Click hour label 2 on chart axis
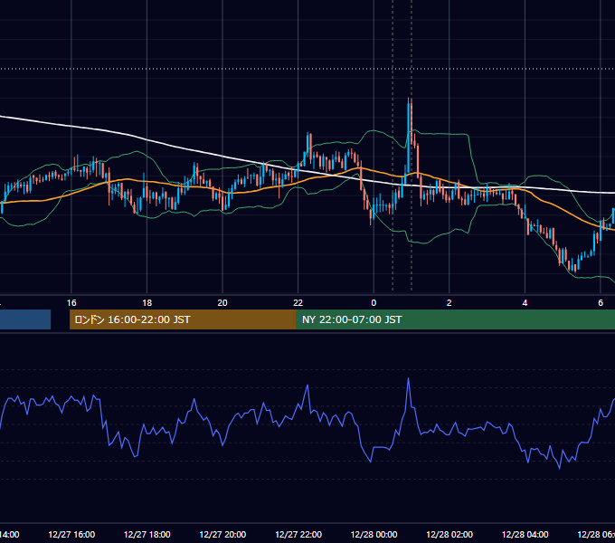615x543 pixels. click(x=449, y=303)
